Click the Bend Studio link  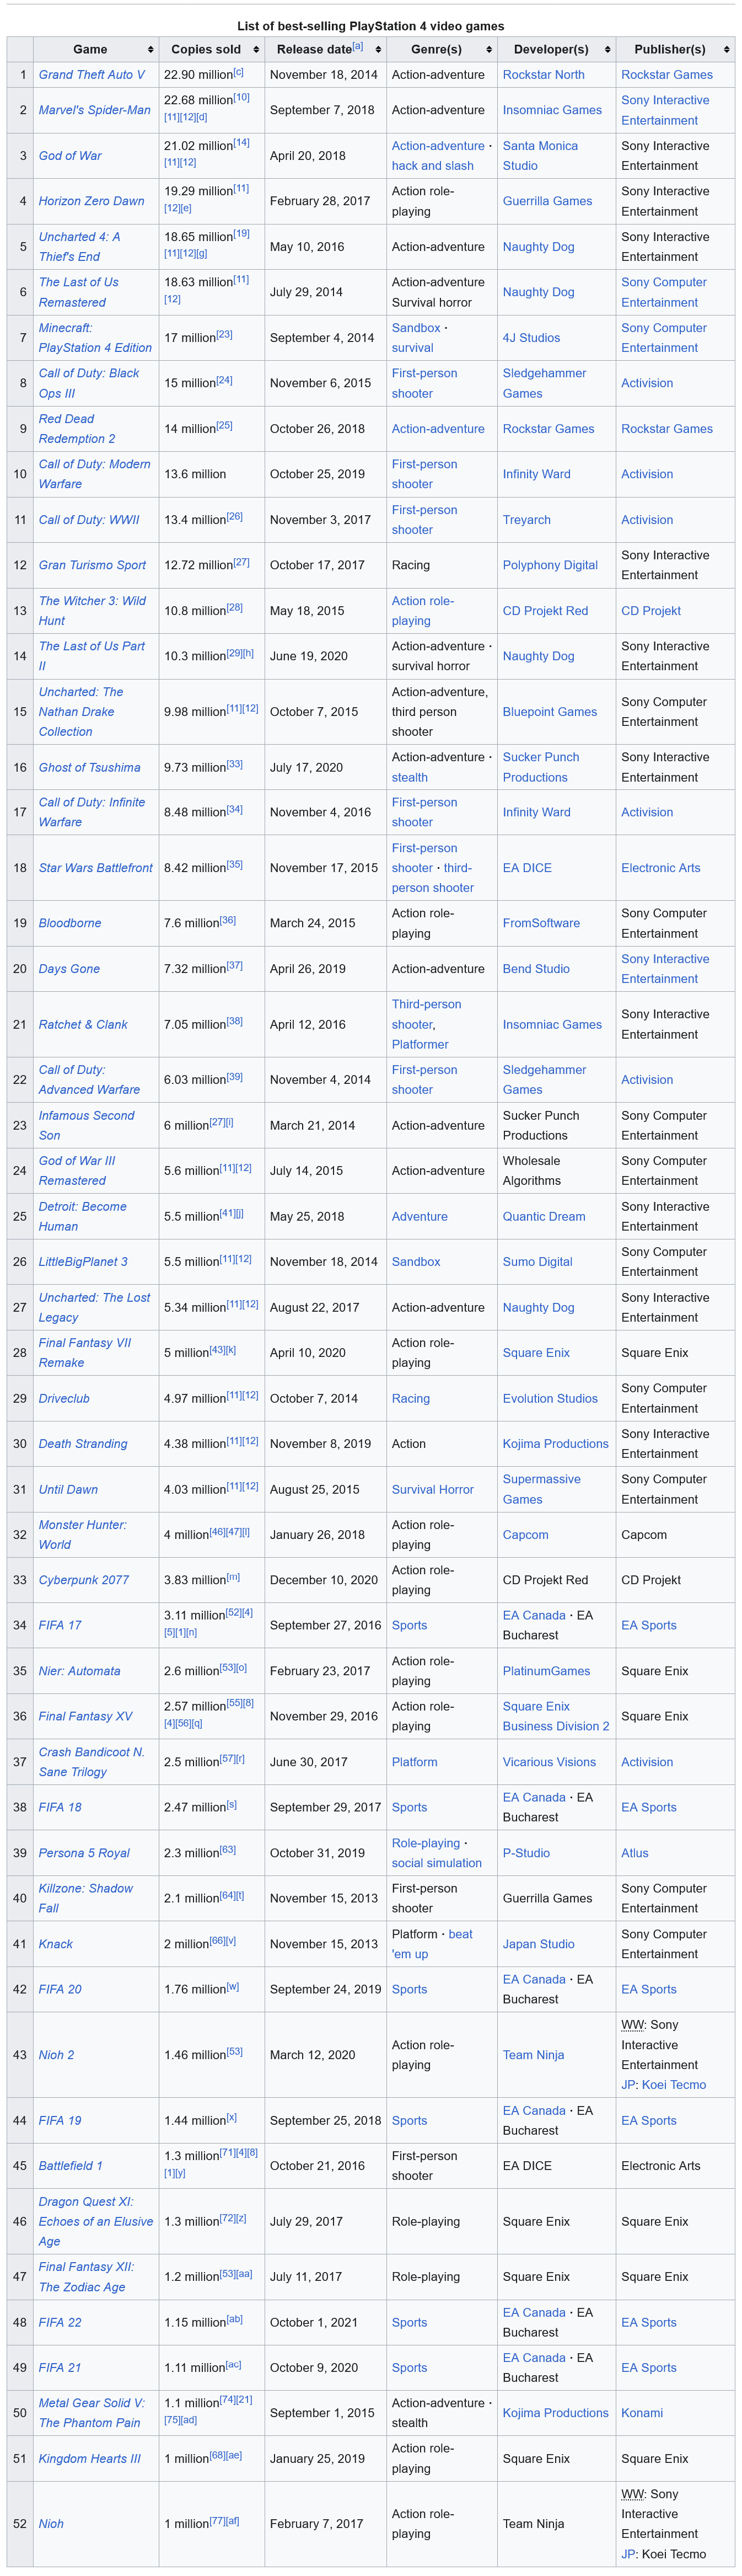[x=536, y=969]
